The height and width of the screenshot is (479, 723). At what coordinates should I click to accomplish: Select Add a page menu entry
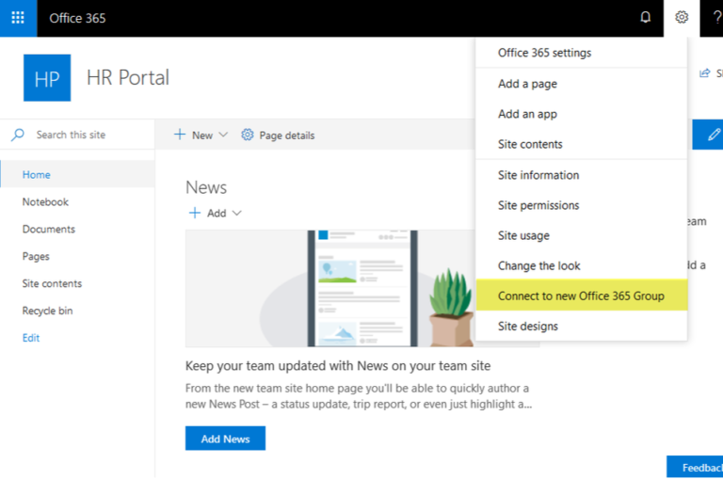pos(527,84)
